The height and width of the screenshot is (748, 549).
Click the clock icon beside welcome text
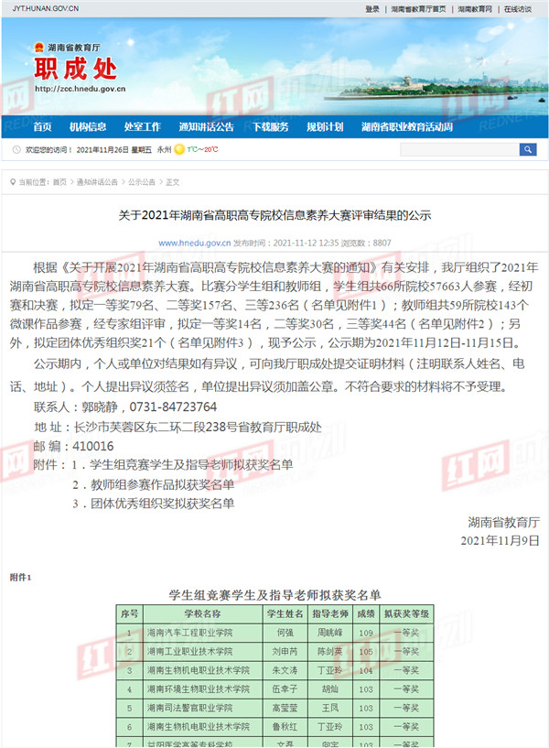pos(16,150)
